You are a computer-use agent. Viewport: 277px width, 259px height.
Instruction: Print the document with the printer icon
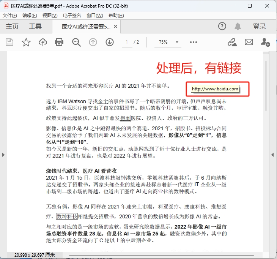click(x=59, y=42)
